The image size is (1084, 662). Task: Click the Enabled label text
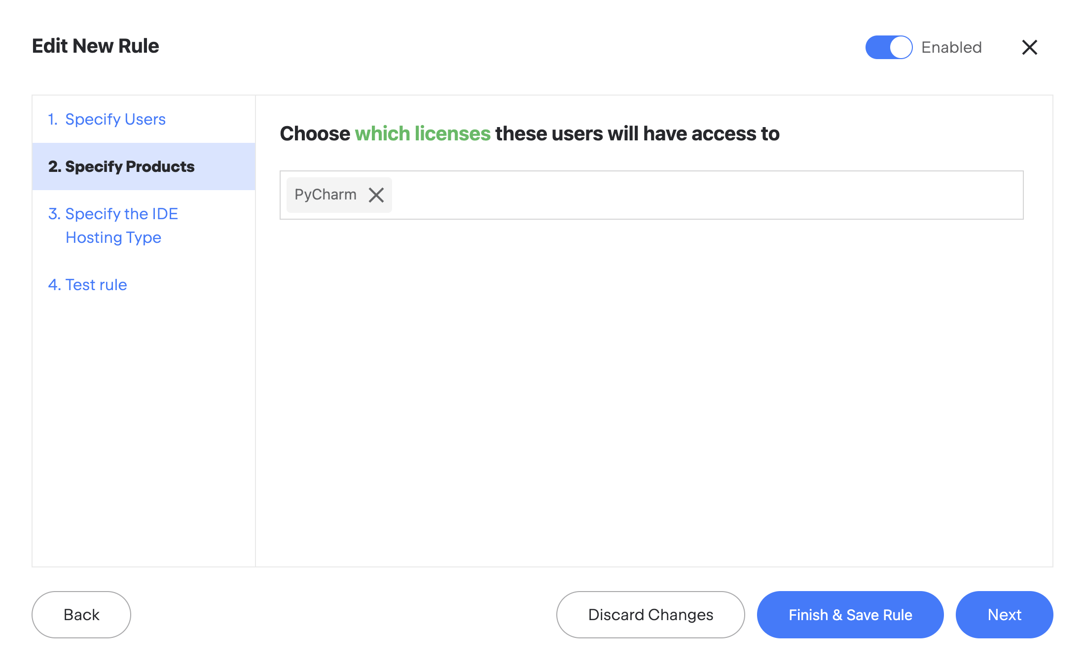coord(951,47)
